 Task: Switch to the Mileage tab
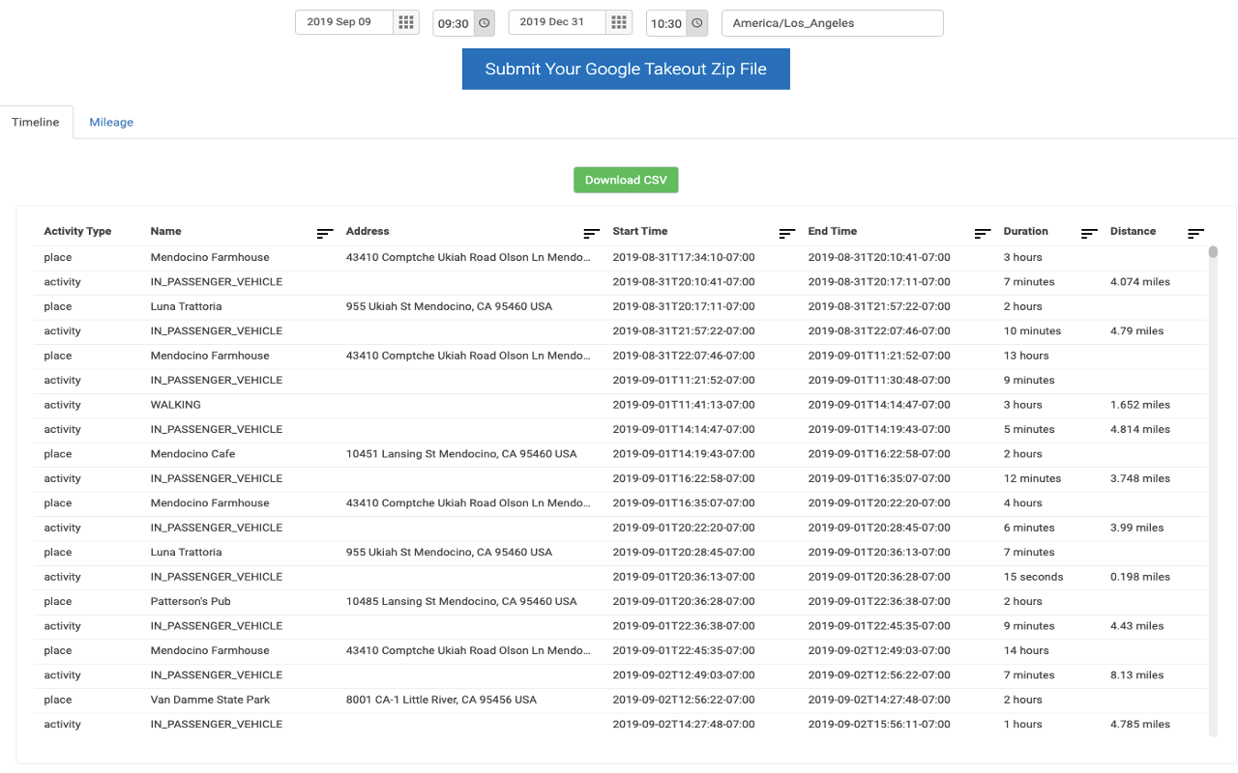tap(110, 122)
